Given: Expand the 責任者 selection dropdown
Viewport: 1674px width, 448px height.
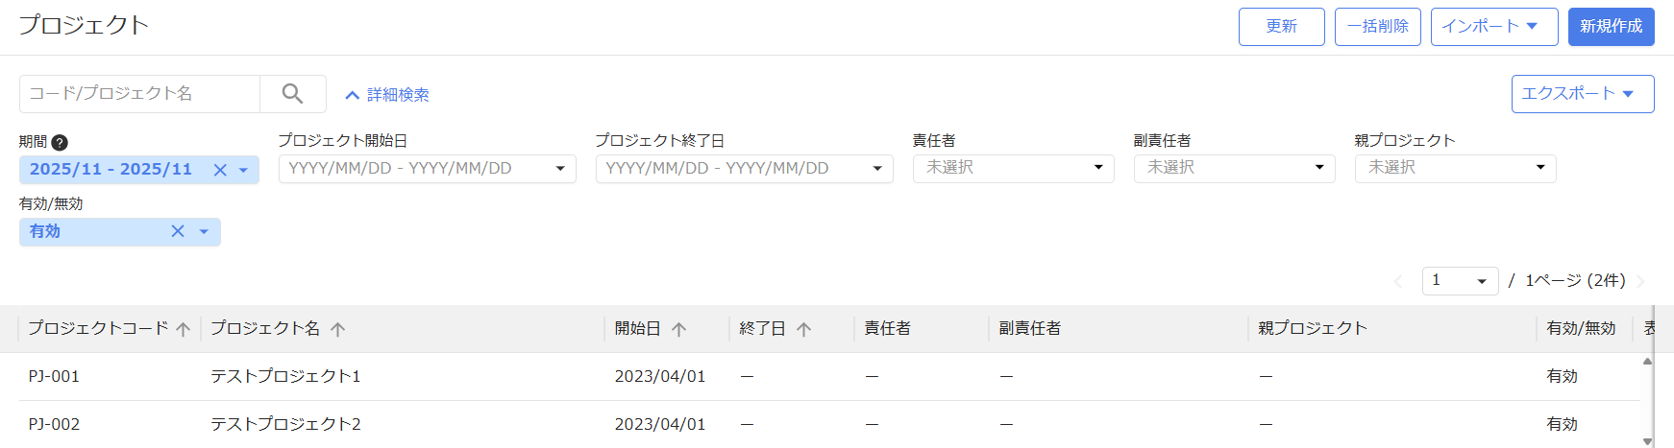Looking at the screenshot, I should click(x=1013, y=168).
